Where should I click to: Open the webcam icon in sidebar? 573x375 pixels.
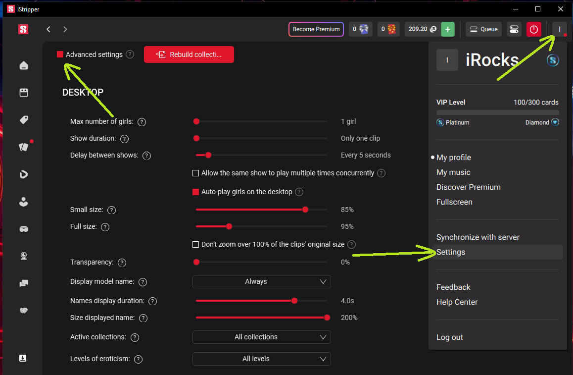point(23,256)
